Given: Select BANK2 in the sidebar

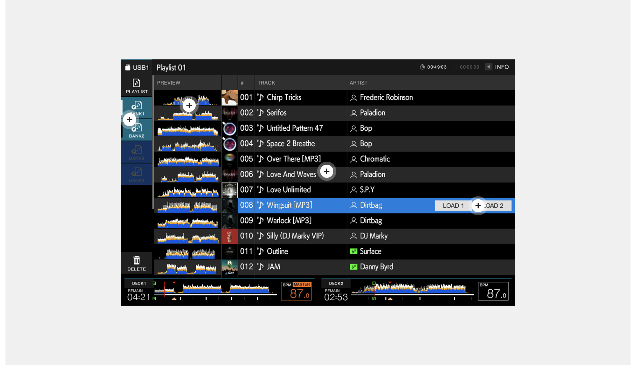Looking at the screenshot, I should click(x=137, y=131).
